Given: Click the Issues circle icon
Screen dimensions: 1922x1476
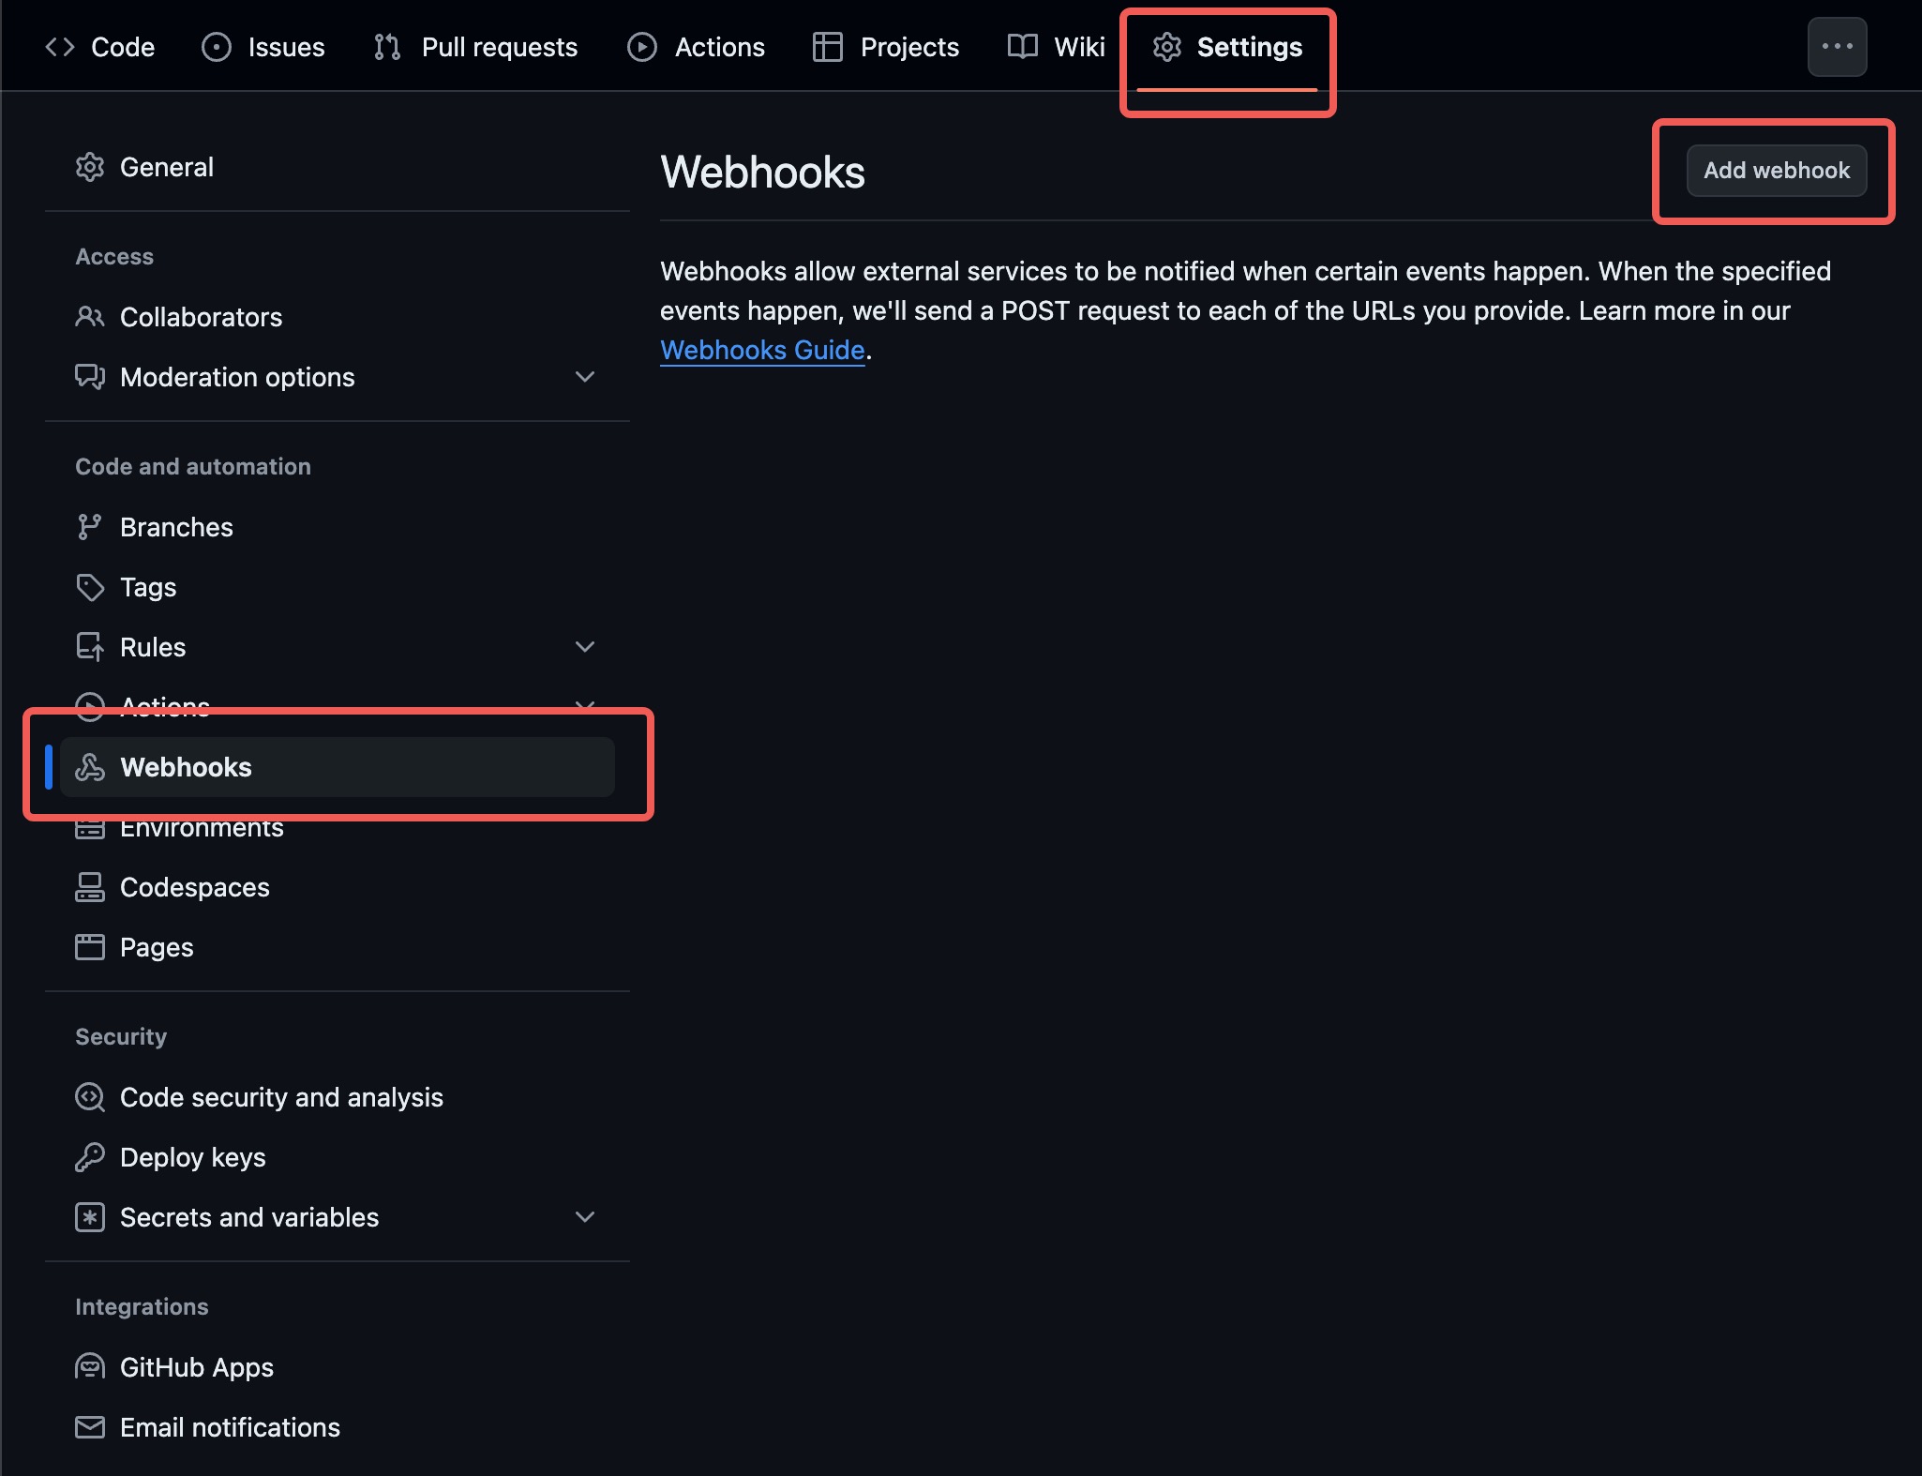Looking at the screenshot, I should click(217, 47).
